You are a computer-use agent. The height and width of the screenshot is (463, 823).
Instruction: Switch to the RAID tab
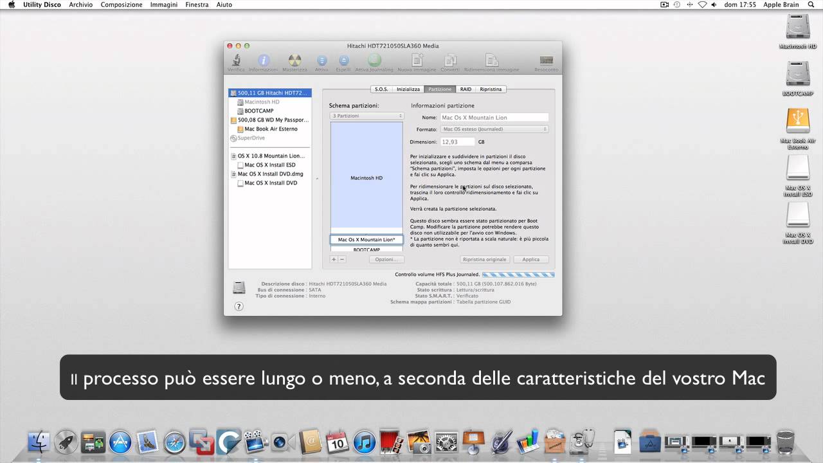(x=466, y=89)
